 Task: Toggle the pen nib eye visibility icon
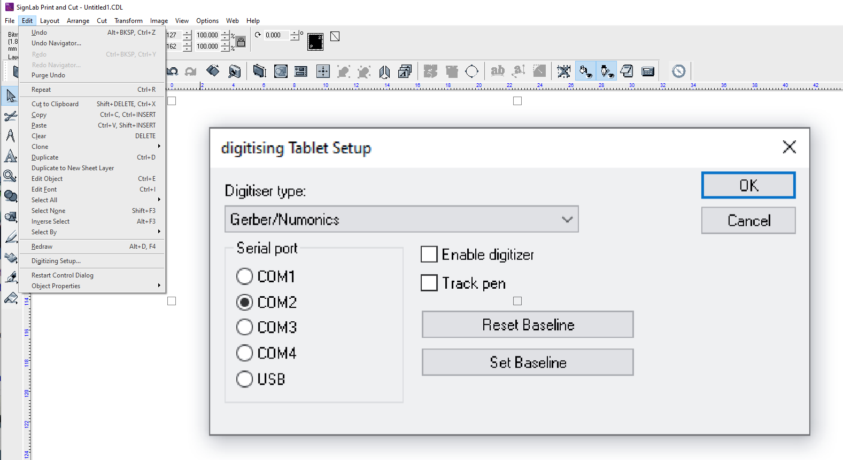point(606,71)
